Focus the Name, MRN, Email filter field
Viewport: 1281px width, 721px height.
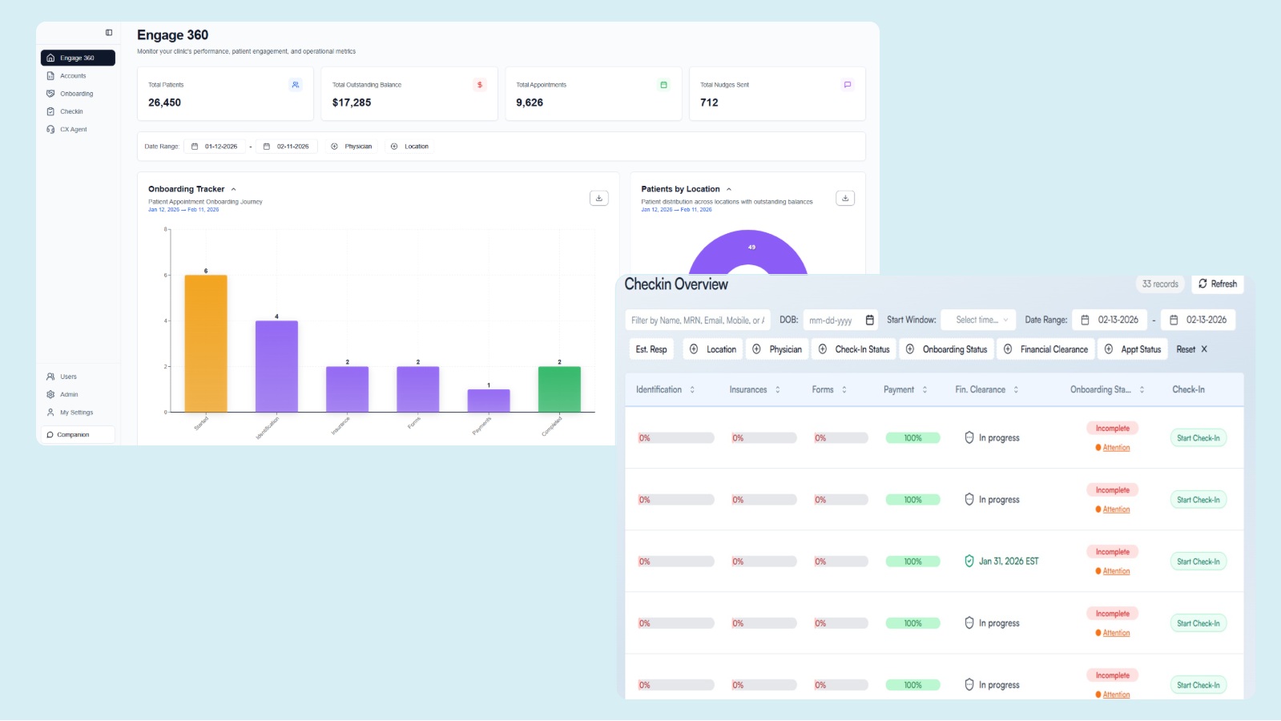coord(697,320)
